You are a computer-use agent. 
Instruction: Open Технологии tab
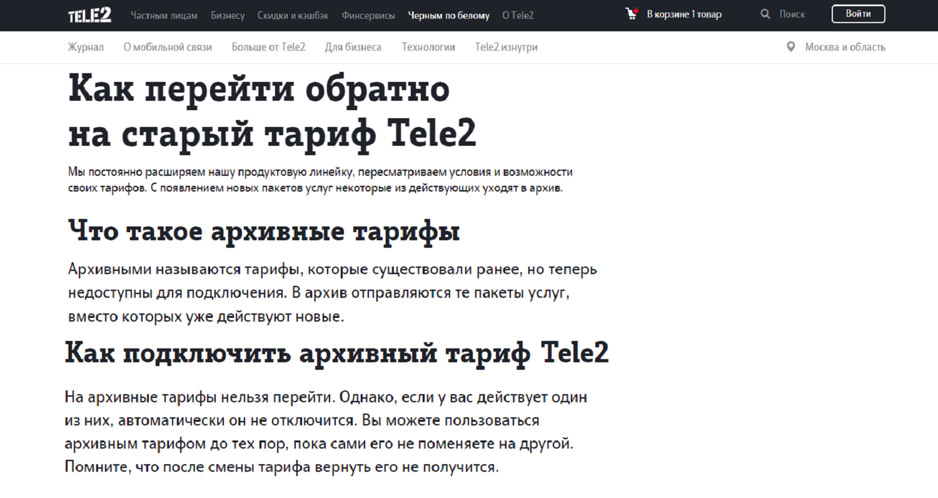(x=428, y=47)
